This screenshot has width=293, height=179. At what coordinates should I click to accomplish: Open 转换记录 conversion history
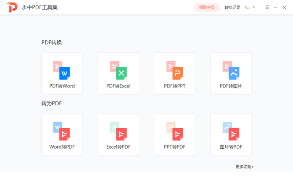(232, 7)
